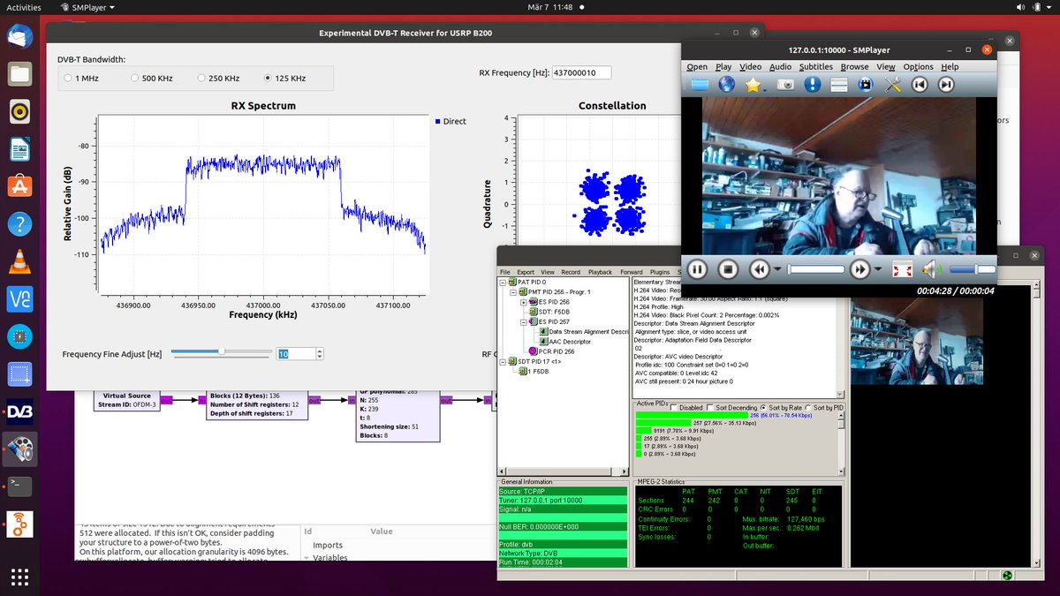Open the Record menu in the analyzer window
This screenshot has width=1060, height=596.
[x=571, y=272]
